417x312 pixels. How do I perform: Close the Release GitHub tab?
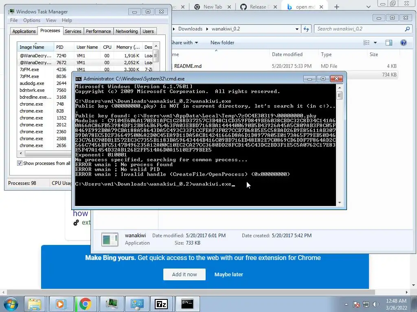pyautogui.click(x=275, y=7)
